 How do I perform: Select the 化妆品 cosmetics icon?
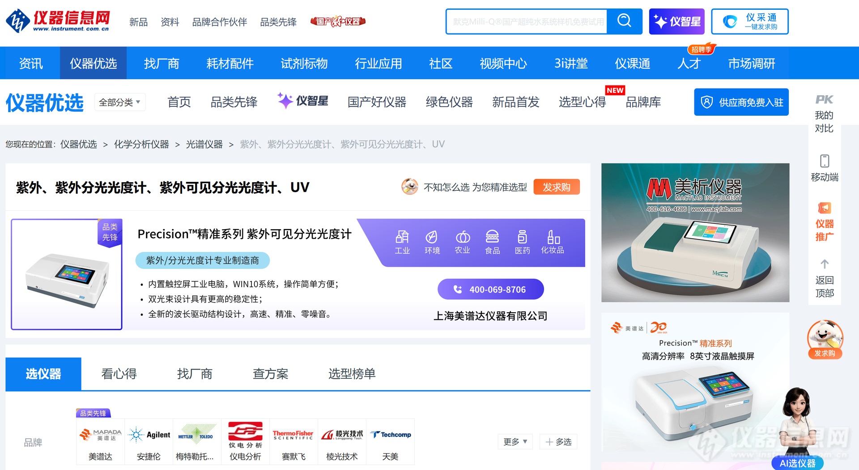pos(553,237)
